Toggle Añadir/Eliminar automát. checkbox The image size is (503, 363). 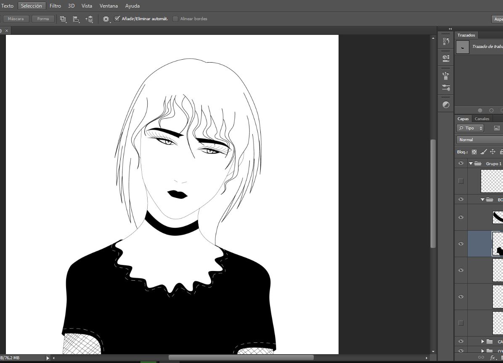[x=117, y=19]
